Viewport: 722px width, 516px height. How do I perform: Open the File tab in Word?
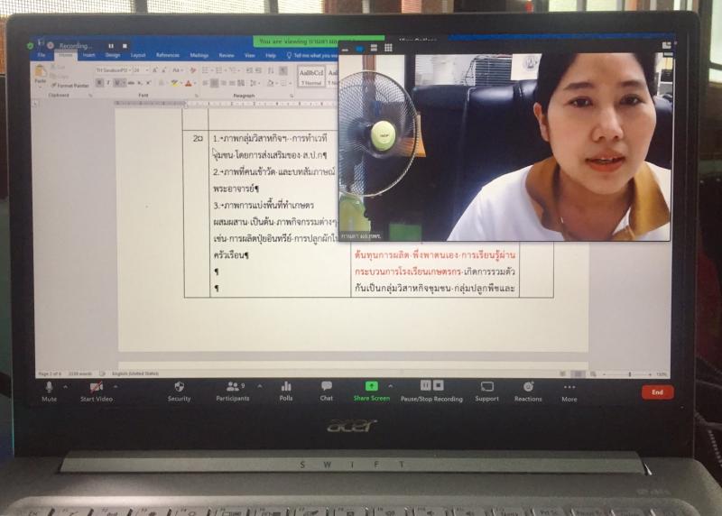(42, 55)
